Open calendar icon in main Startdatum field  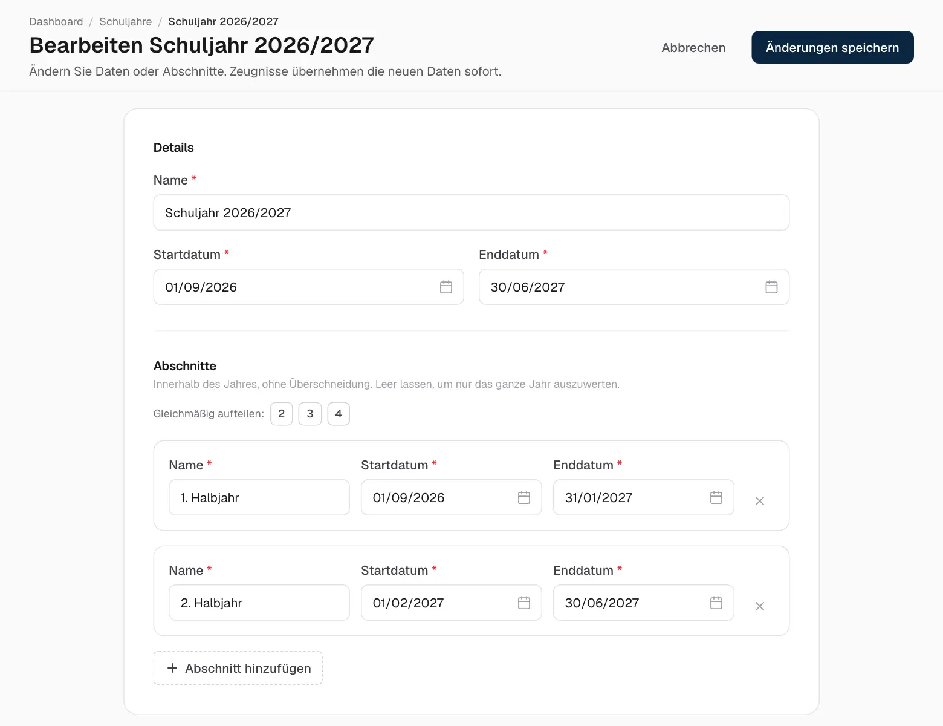[x=446, y=287]
